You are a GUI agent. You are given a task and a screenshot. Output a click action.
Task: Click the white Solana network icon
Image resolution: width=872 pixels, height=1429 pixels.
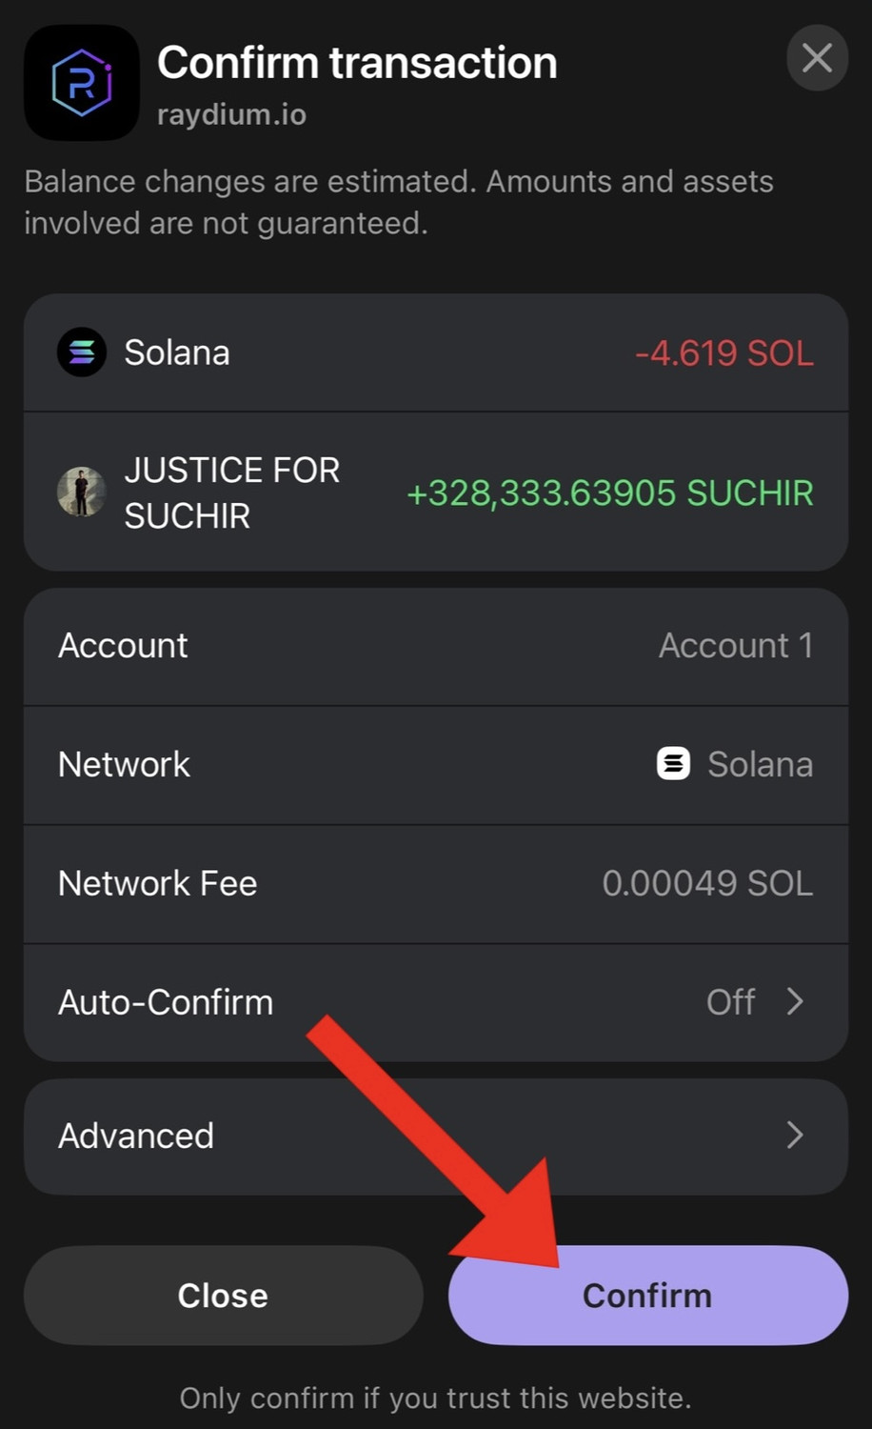point(673,764)
